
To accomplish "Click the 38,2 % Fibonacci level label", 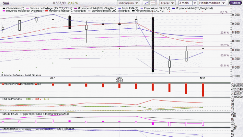I will (x=225, y=45).
